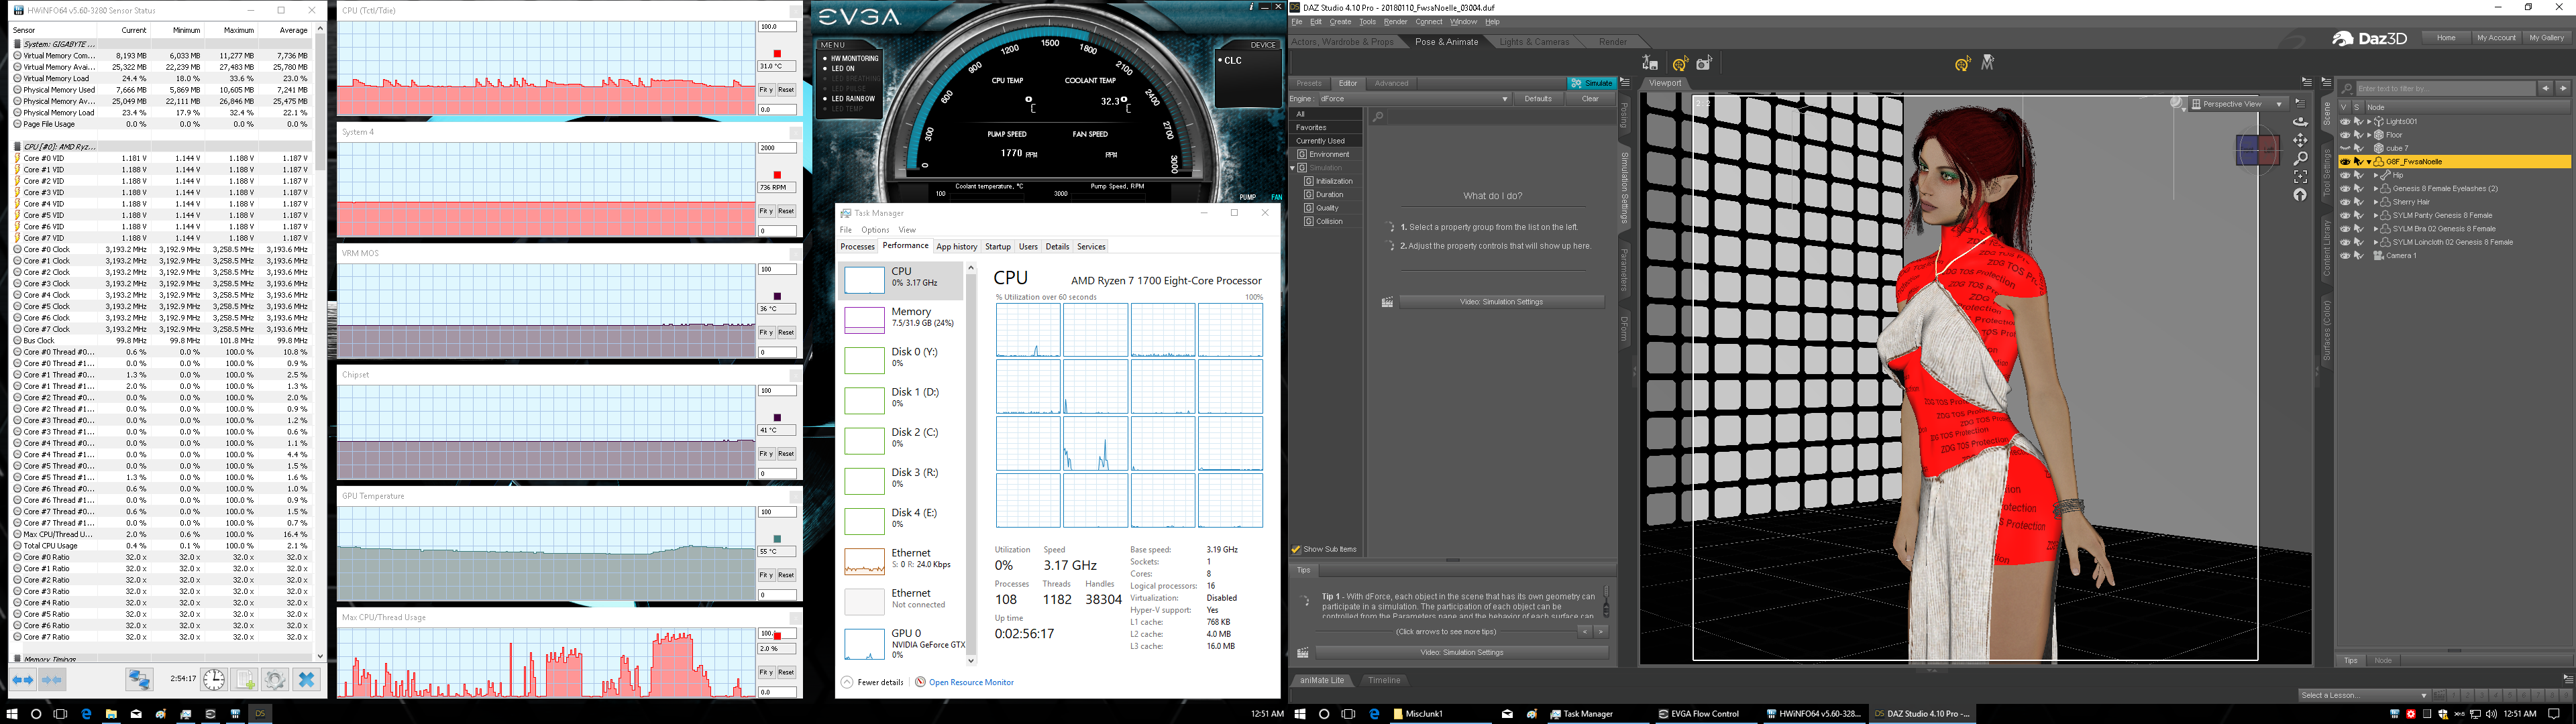Click the reset view up-arrow icon

click(2300, 195)
